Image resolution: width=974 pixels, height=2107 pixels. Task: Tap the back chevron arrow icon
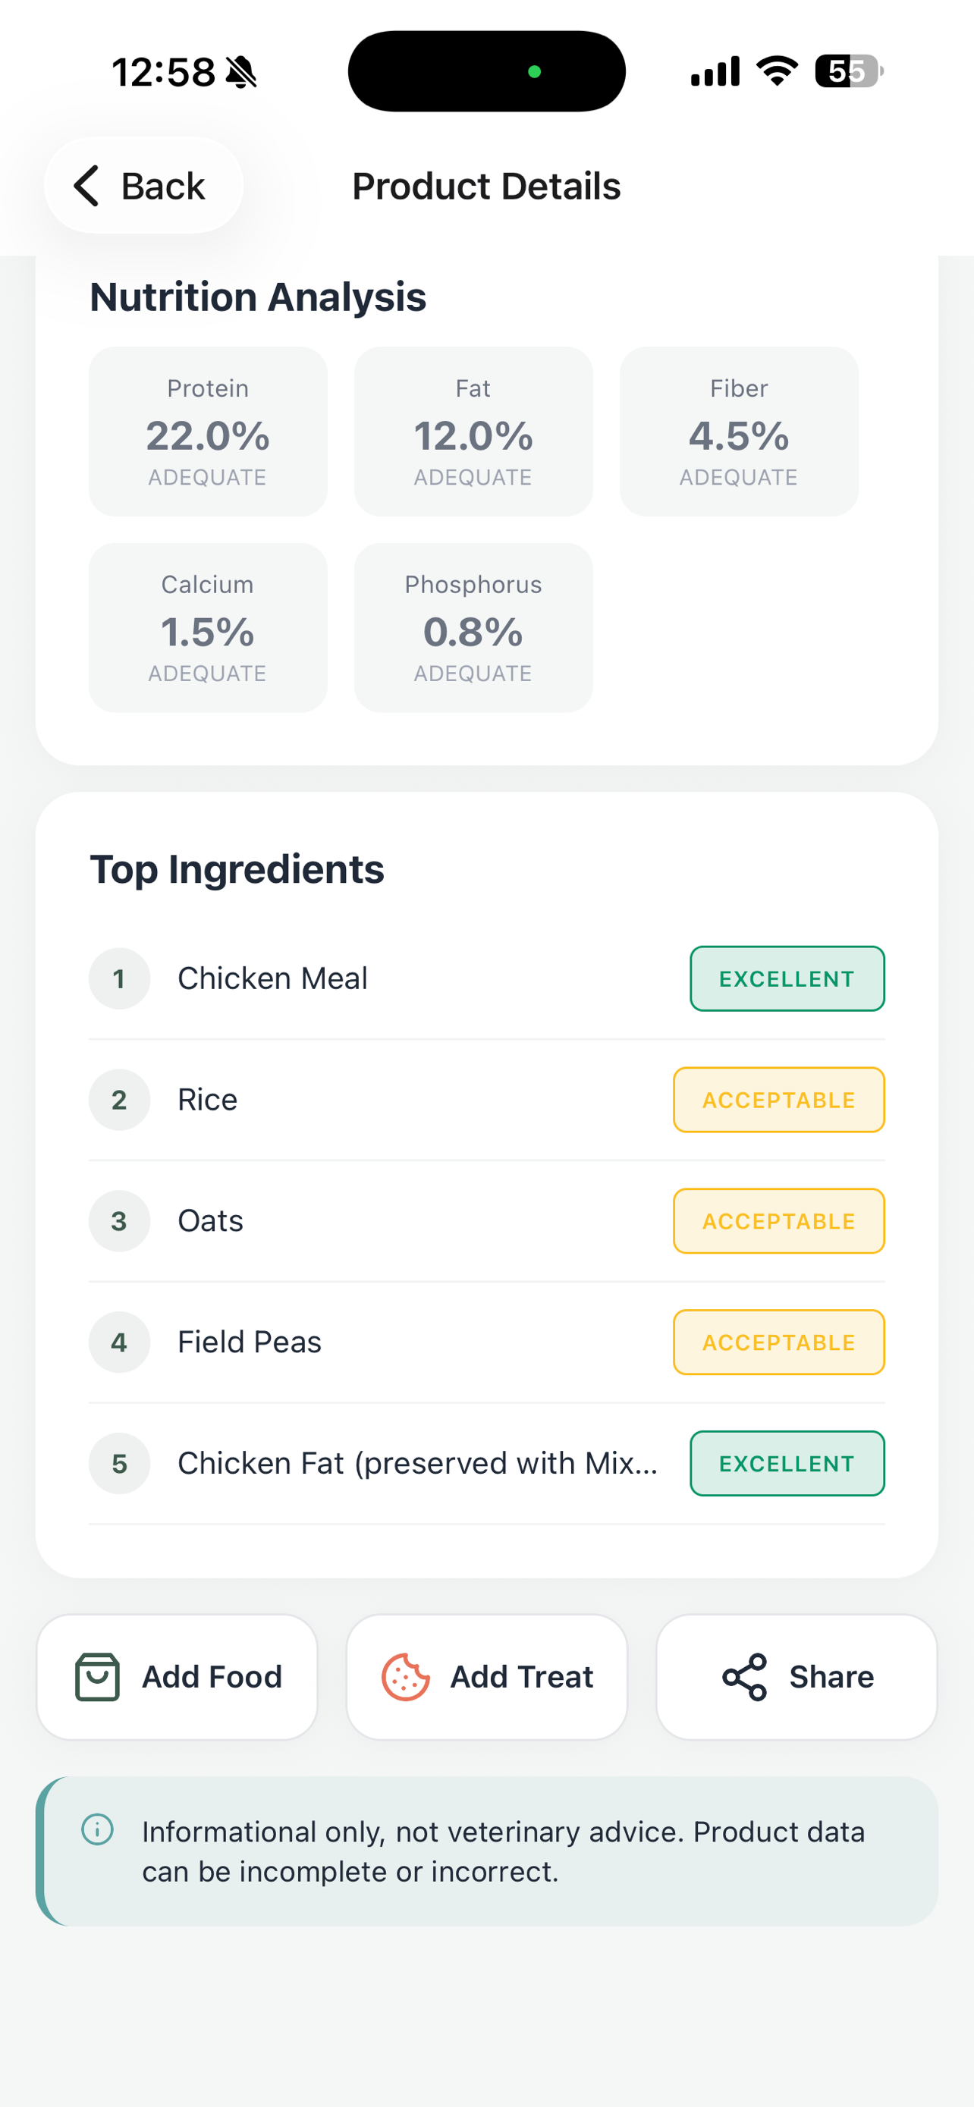86,186
